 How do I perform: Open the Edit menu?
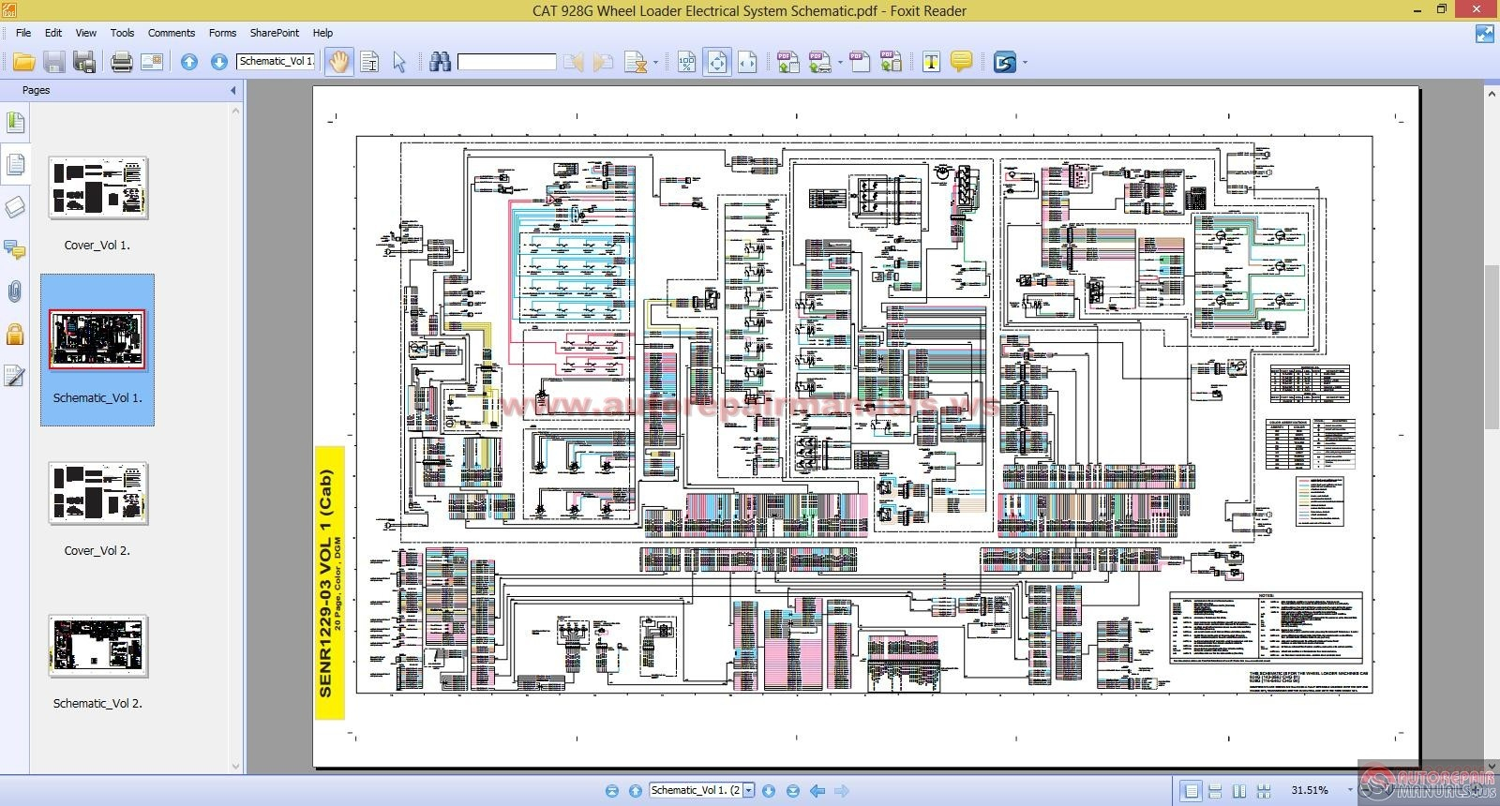point(53,33)
